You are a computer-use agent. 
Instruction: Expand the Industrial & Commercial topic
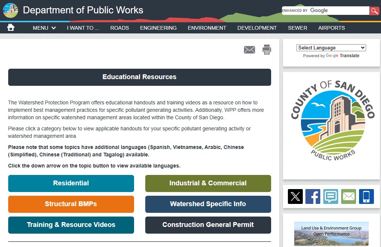[208, 183]
